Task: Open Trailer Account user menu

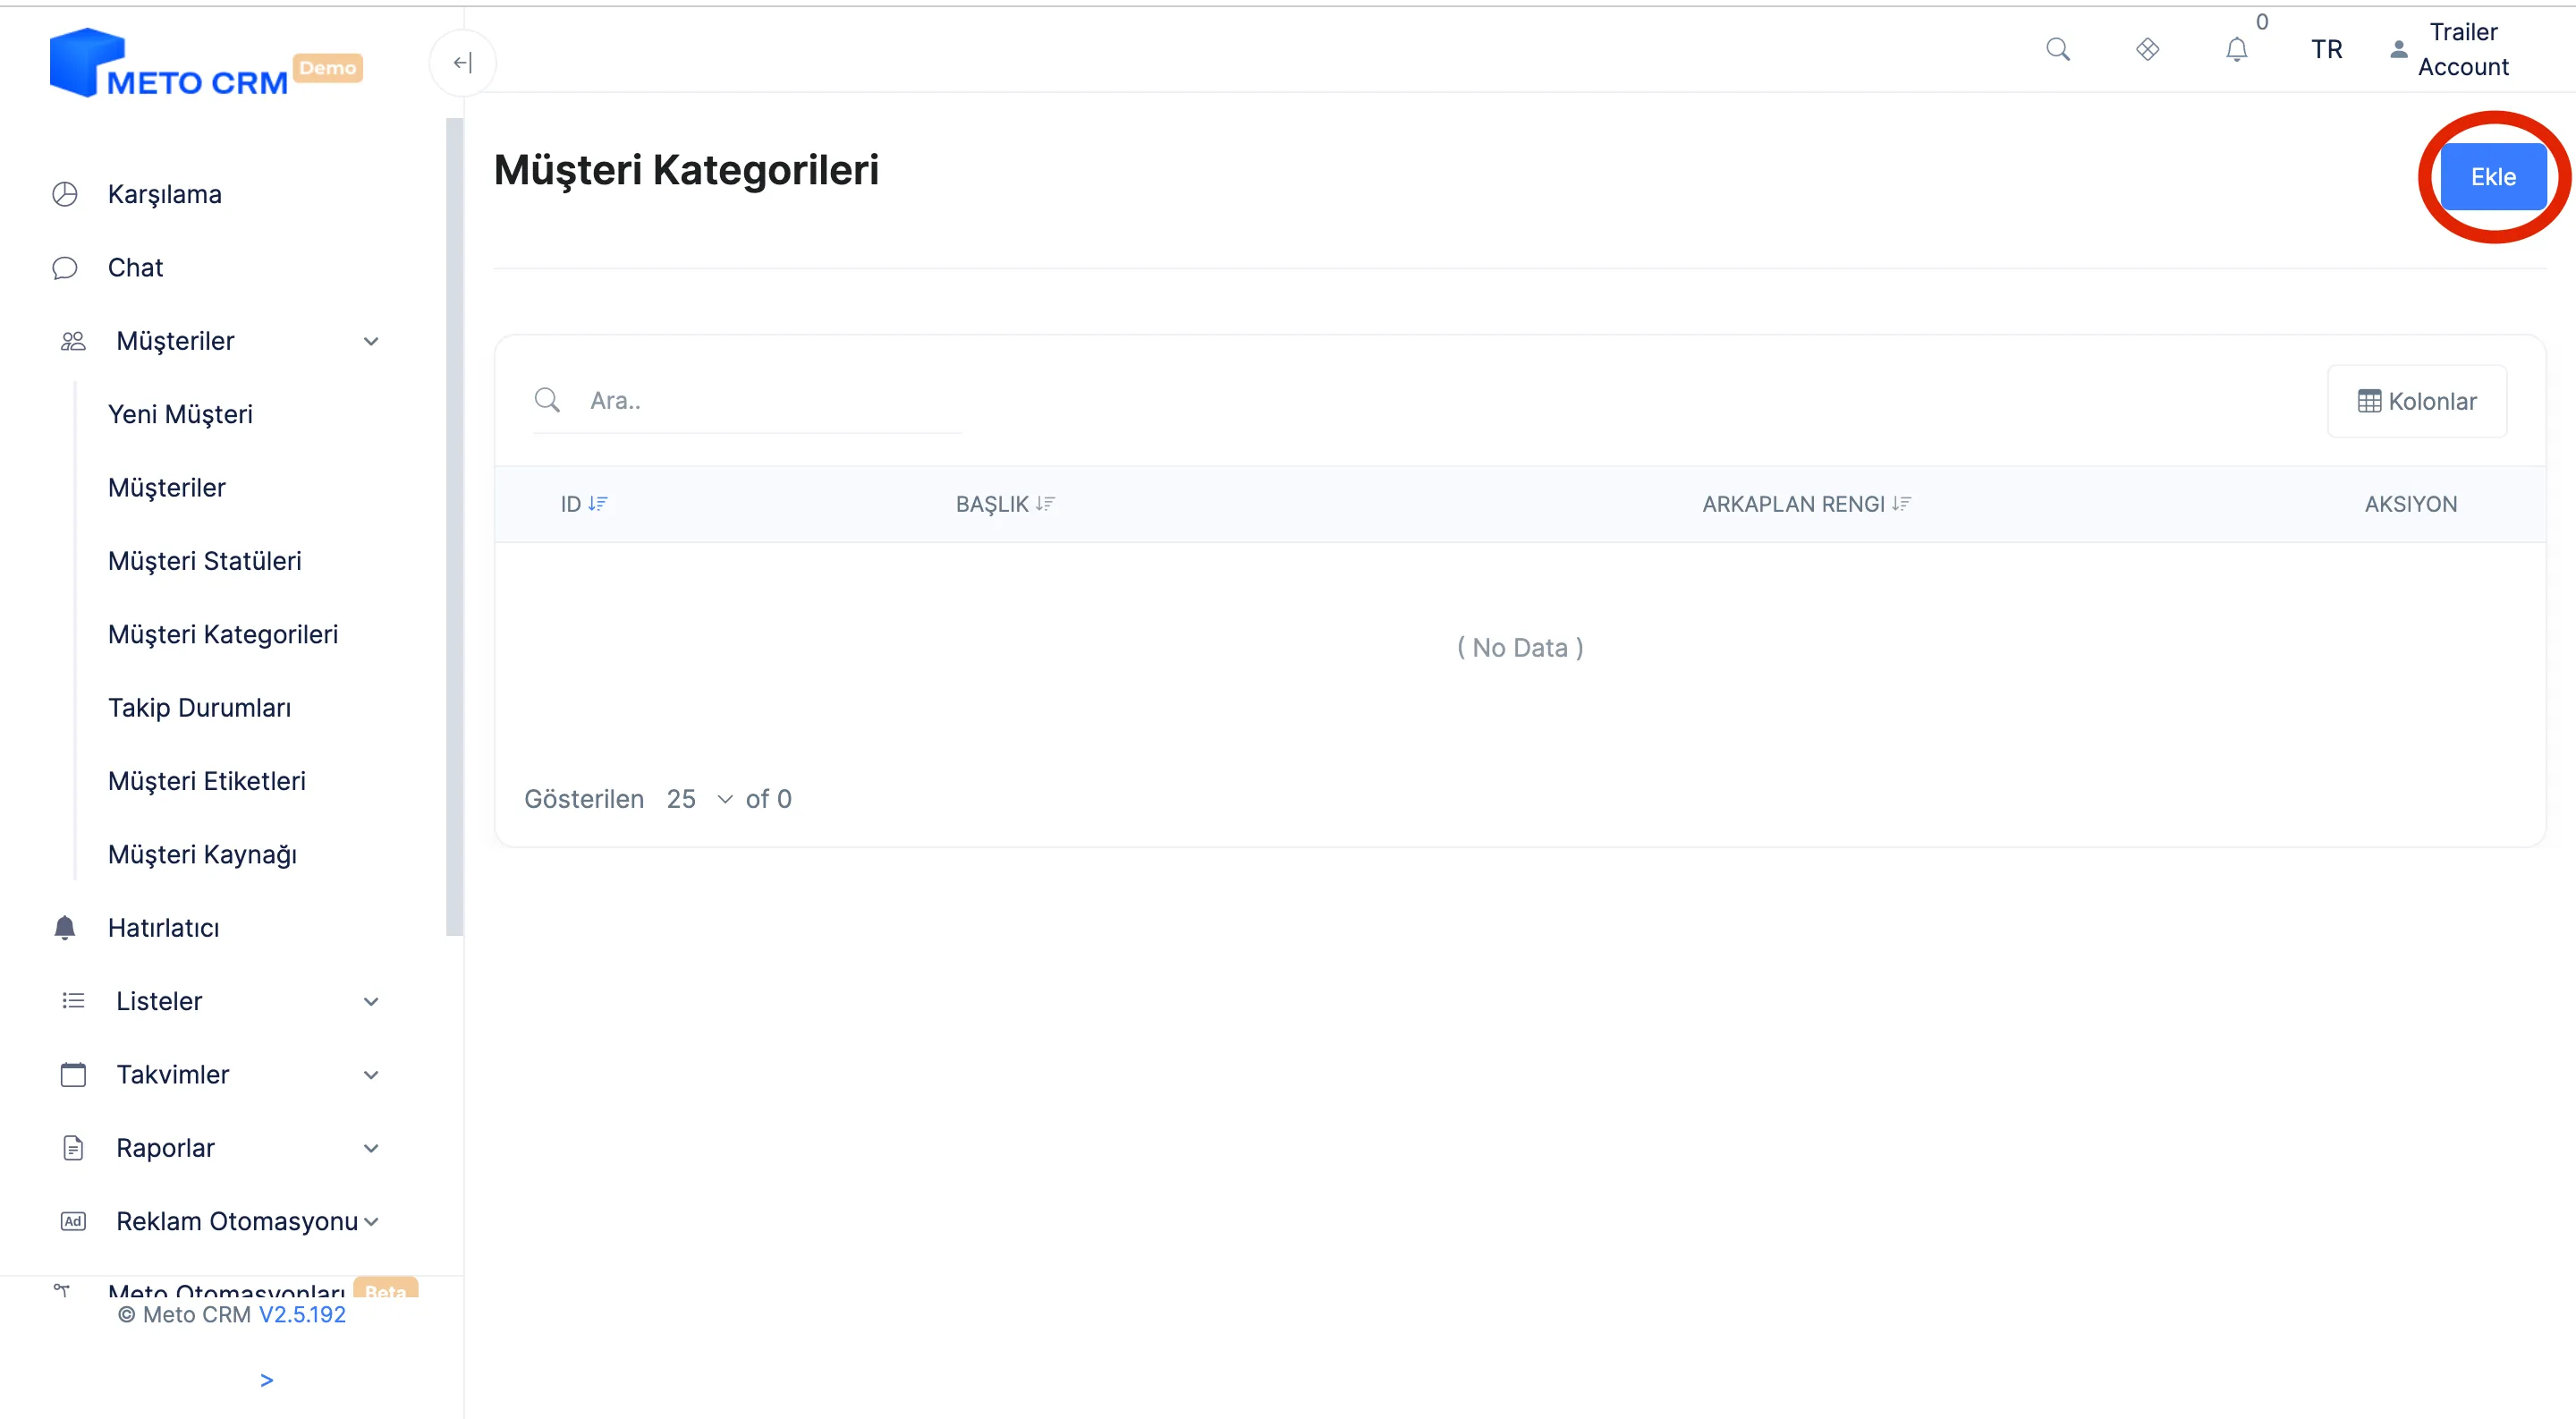Action: click(2450, 49)
